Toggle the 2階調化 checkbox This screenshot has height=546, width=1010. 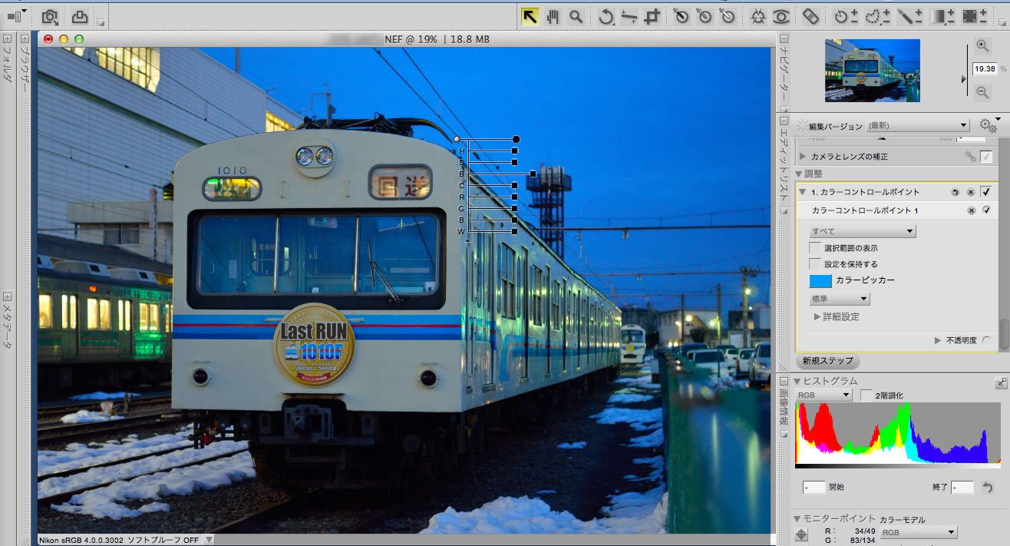(x=866, y=395)
